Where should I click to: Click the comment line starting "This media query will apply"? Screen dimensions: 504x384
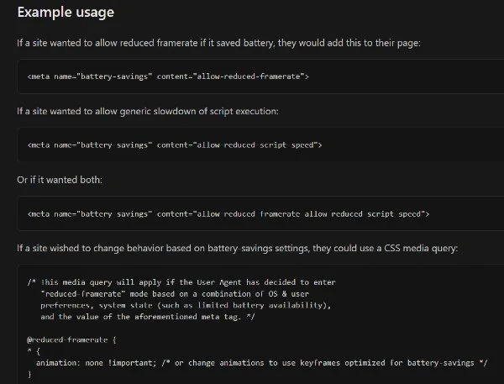click(186, 281)
